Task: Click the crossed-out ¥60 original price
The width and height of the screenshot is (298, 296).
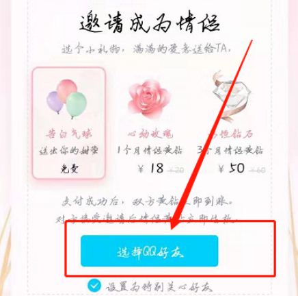Action: pos(258,170)
